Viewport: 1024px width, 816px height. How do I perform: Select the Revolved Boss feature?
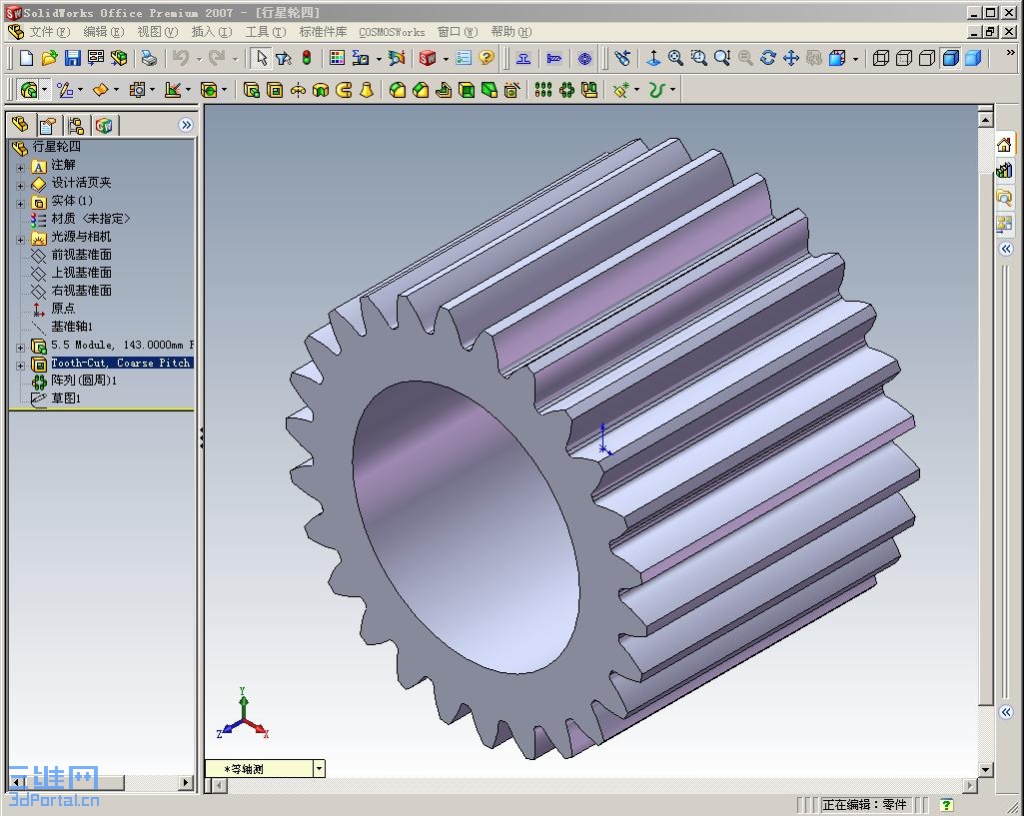pos(298,90)
